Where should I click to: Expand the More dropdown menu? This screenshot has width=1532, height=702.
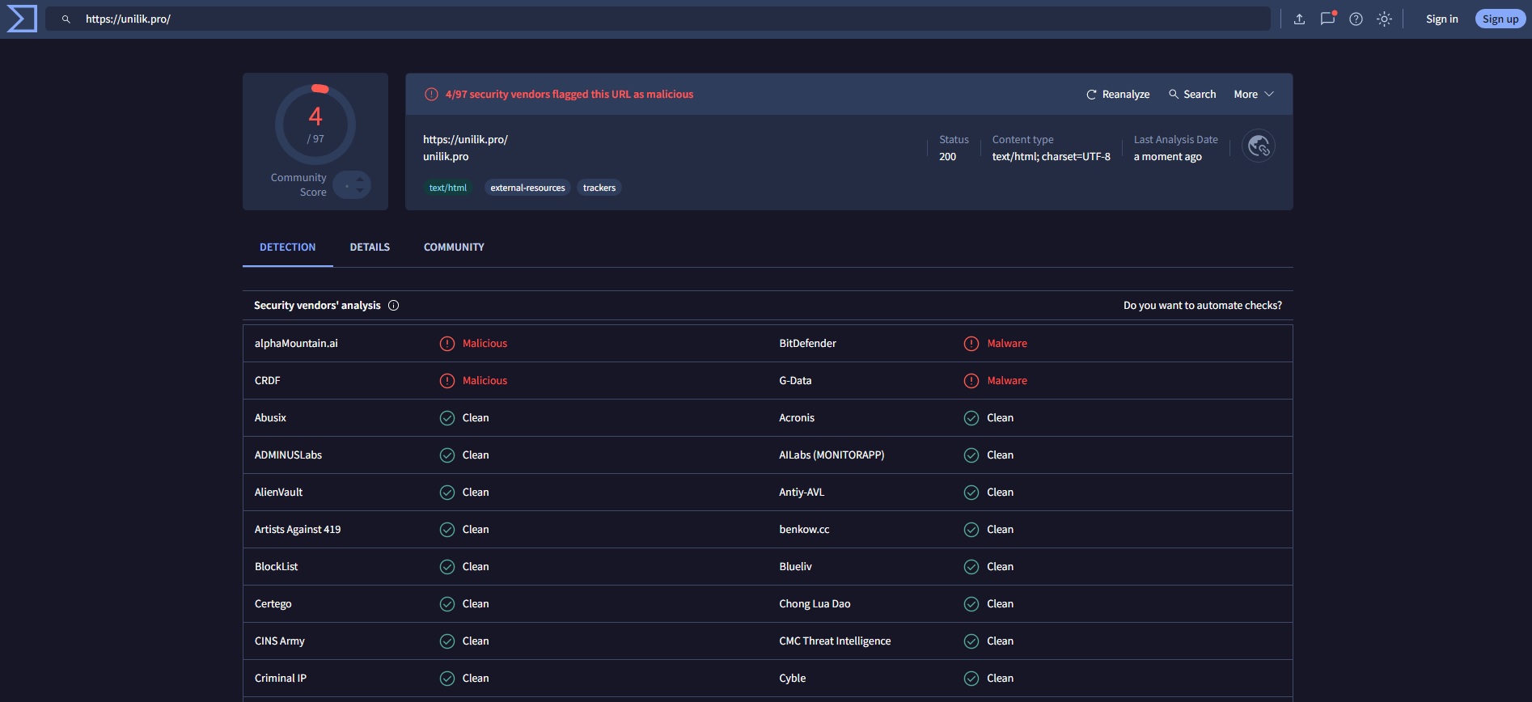click(1253, 95)
